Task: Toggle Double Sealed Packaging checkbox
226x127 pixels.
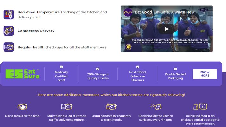Action: pos(175,69)
